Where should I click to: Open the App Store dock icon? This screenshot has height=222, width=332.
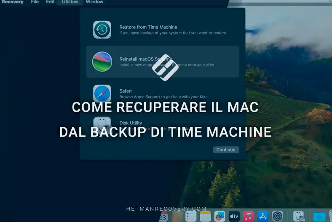263,217
